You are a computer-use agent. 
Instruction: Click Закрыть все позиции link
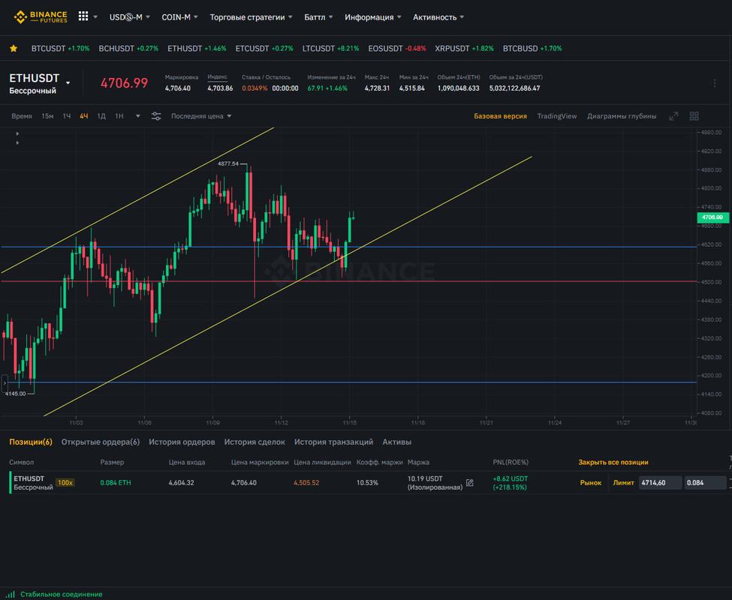[613, 463]
